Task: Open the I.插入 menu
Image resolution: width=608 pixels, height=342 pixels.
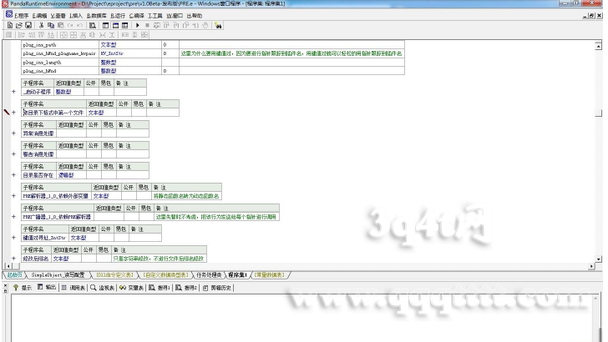Action: [76, 16]
